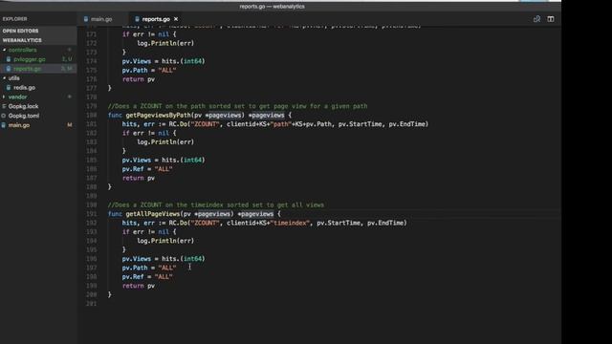Click the file icon beside Gopkg.toml
Viewport: 612px width, 344px height.
(4, 116)
